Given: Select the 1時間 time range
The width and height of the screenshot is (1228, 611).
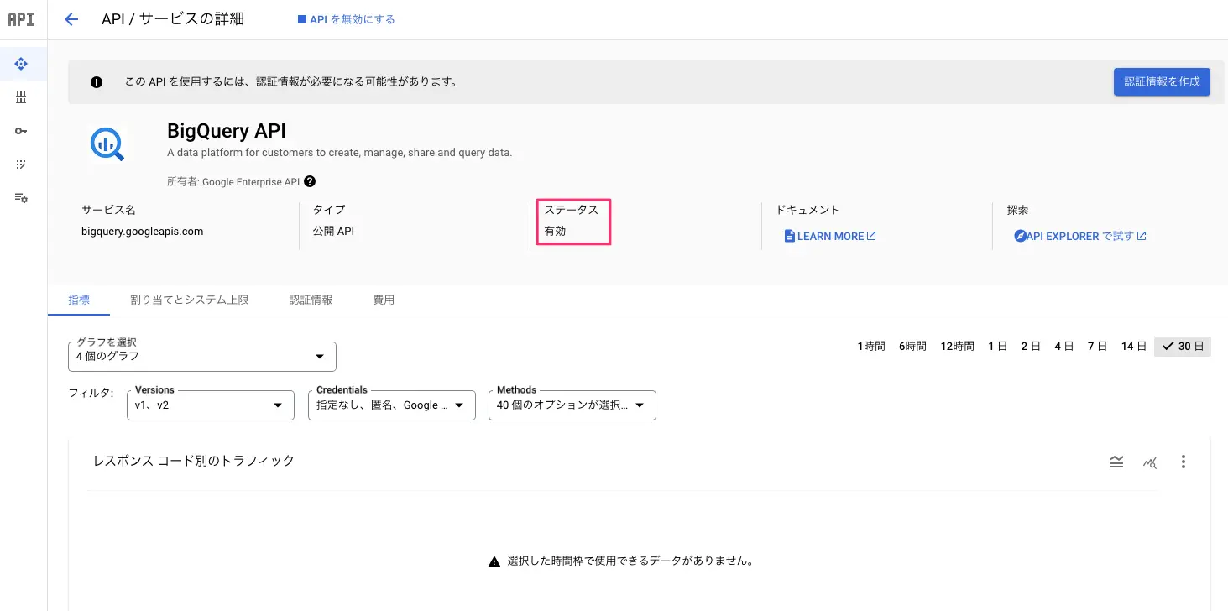Looking at the screenshot, I should [x=871, y=347].
